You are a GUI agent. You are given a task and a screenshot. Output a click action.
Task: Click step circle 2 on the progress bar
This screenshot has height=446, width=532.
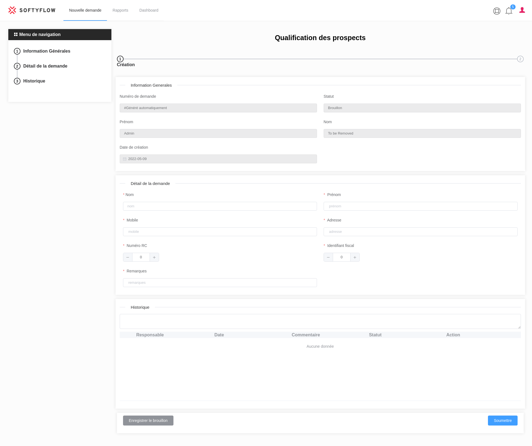tap(520, 59)
